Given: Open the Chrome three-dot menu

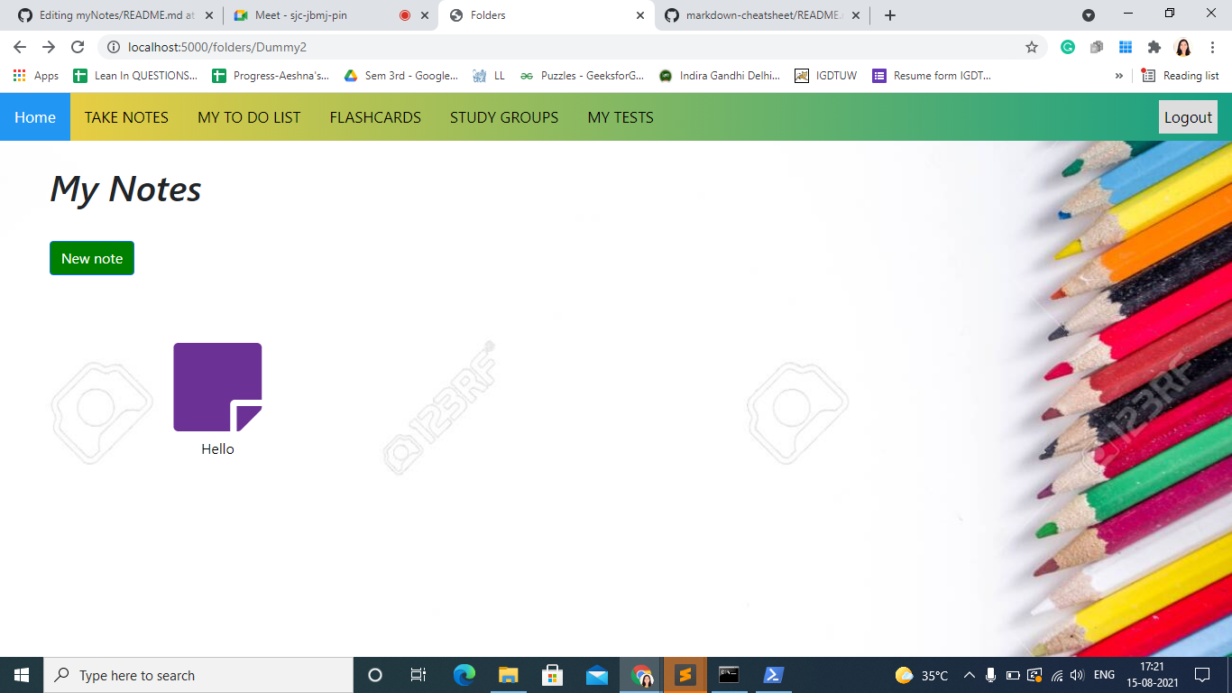Looking at the screenshot, I should coord(1213,47).
